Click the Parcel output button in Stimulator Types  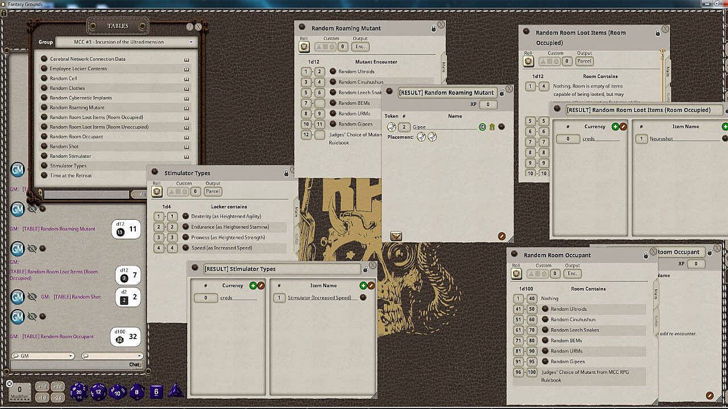click(213, 192)
